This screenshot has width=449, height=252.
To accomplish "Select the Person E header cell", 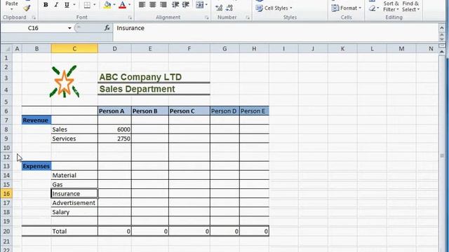I will pos(254,111).
